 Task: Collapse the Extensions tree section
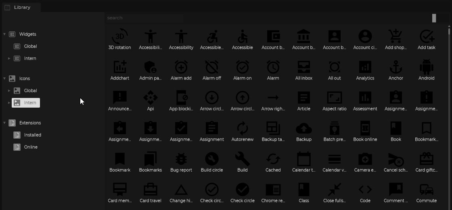[x=4, y=123]
